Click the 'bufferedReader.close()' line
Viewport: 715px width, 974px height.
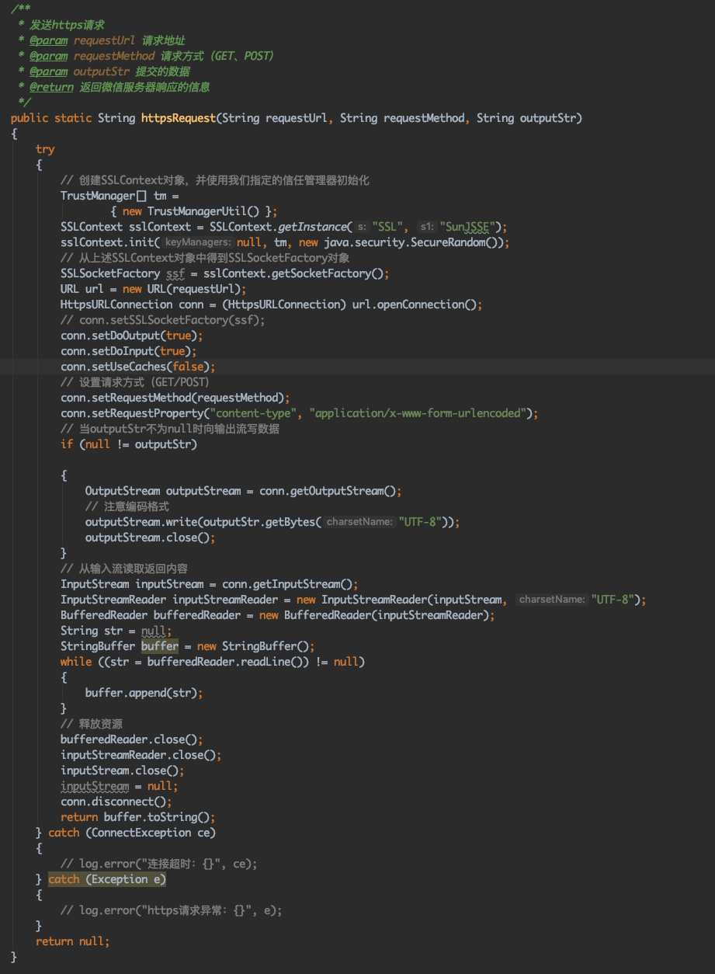pos(132,739)
